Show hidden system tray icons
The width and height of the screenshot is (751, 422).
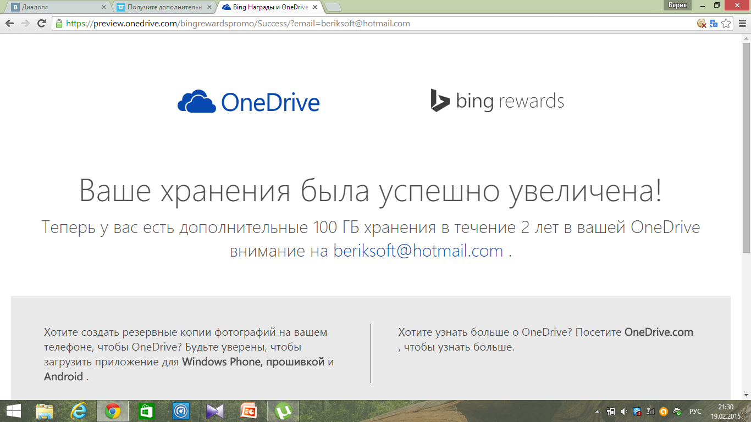pyautogui.click(x=598, y=411)
